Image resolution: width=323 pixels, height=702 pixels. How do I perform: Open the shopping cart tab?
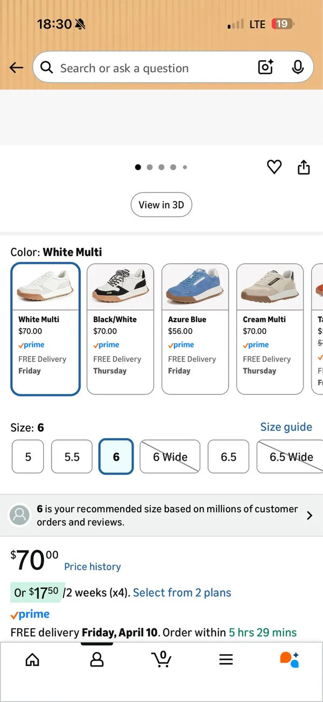pyautogui.click(x=161, y=659)
